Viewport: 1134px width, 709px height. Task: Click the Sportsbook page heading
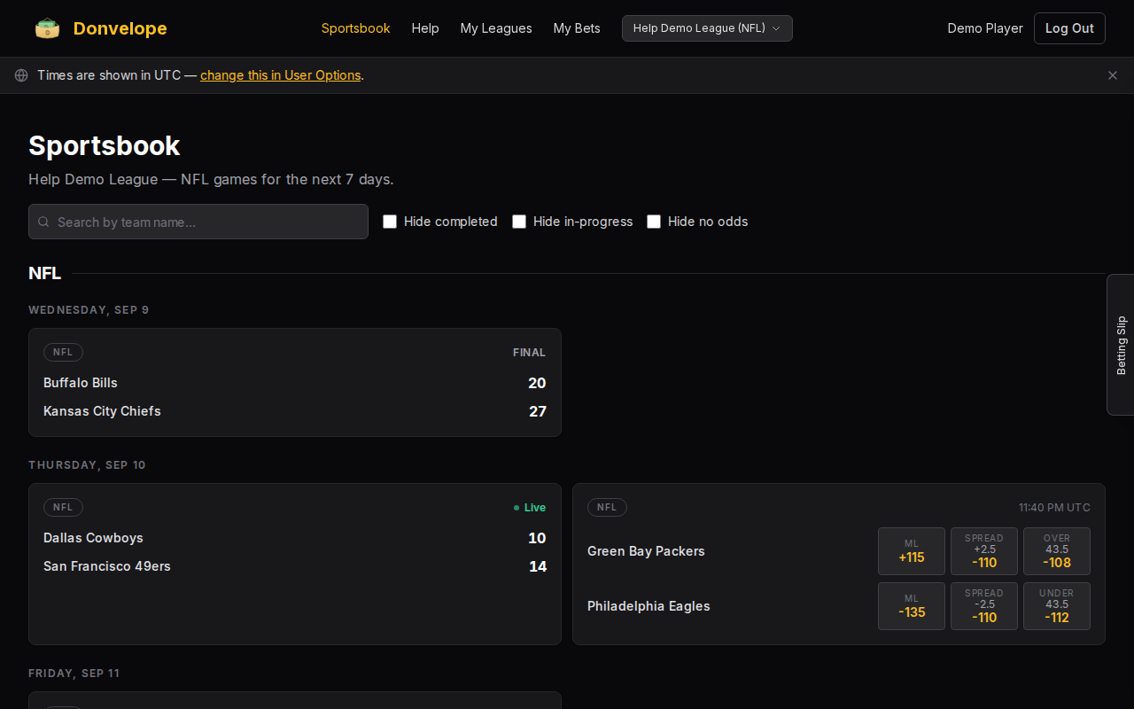105,145
